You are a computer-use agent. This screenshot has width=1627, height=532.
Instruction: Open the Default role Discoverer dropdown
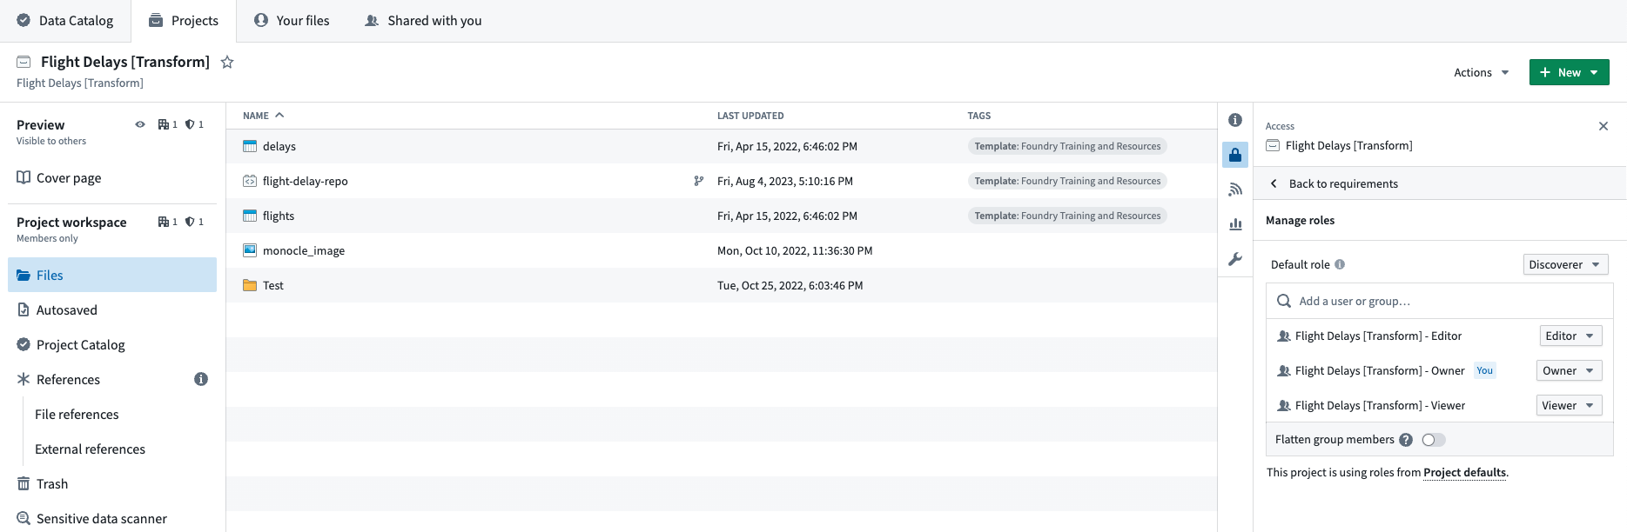pyautogui.click(x=1565, y=264)
